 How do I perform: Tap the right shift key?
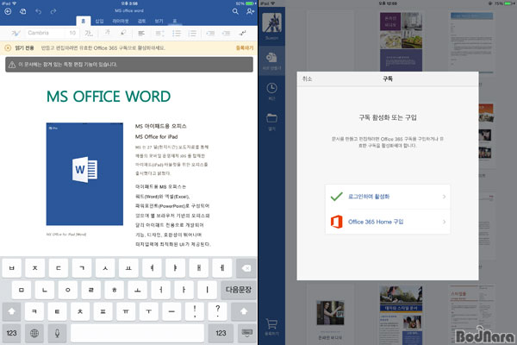point(244,311)
